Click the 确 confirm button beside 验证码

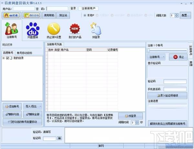[x=59, y=138]
